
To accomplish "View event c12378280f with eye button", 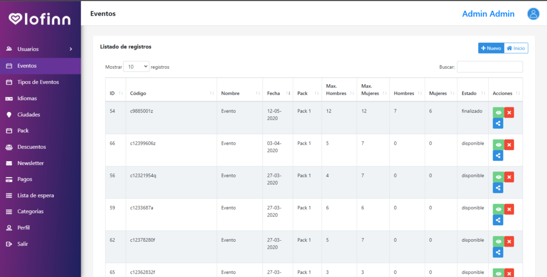I will pyautogui.click(x=498, y=241).
